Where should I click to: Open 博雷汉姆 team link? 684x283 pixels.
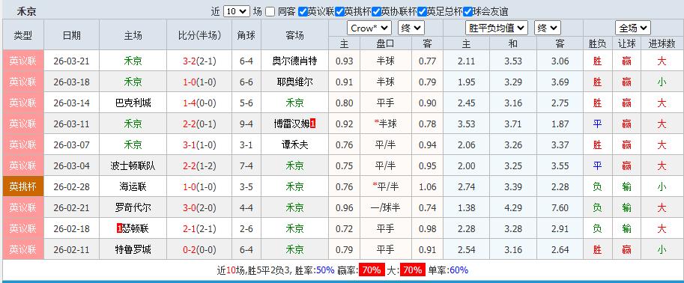click(291, 124)
